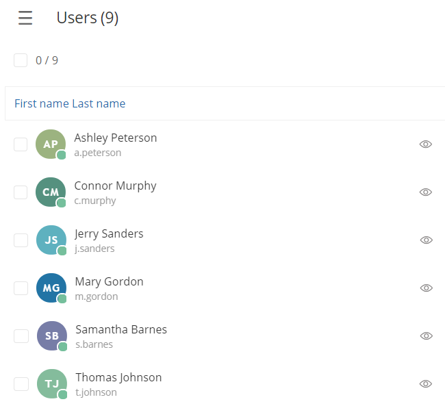Click Jerry Sanders' JS avatar
The width and height of the screenshot is (445, 406).
tap(51, 240)
